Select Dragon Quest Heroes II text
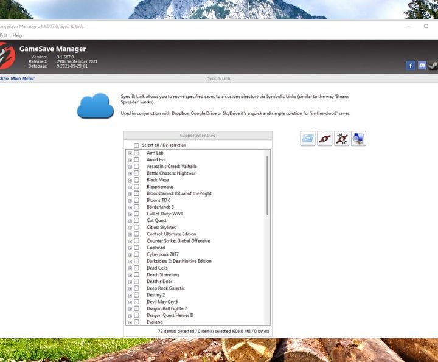This screenshot has width=438, height=362. [x=170, y=315]
